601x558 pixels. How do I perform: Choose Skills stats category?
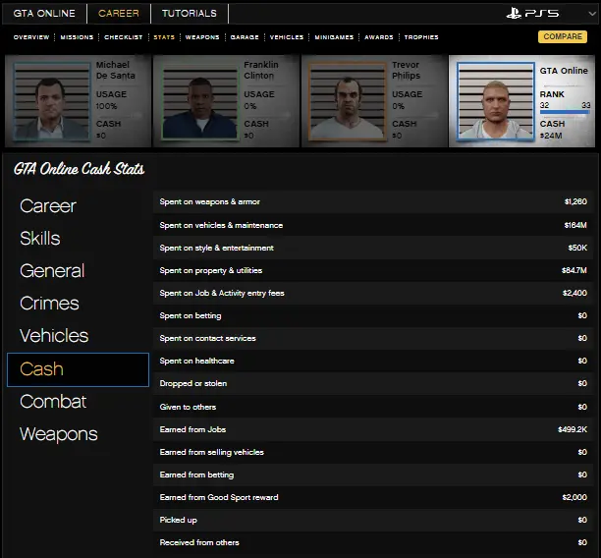point(40,239)
